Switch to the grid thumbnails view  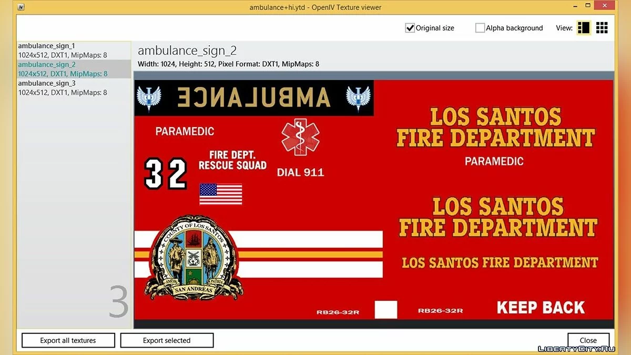[x=602, y=28]
